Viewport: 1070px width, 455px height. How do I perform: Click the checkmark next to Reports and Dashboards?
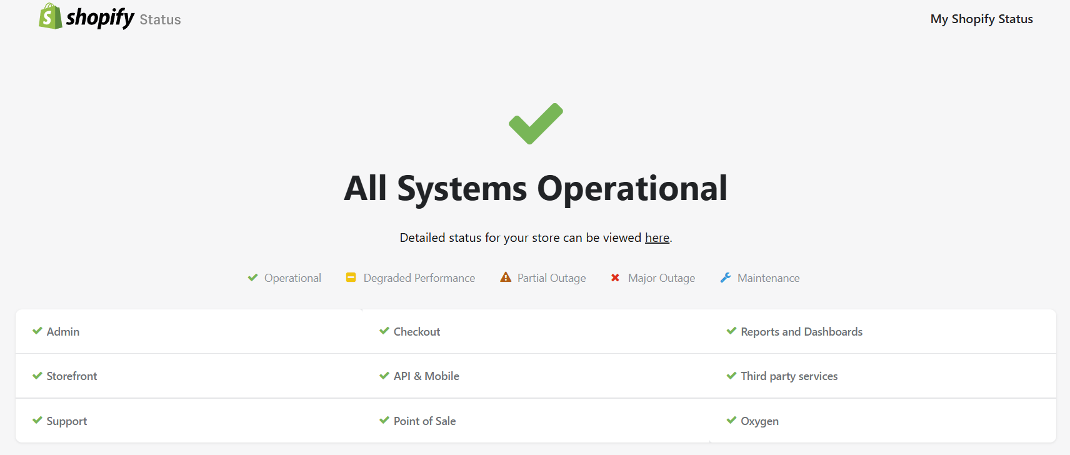pos(731,331)
